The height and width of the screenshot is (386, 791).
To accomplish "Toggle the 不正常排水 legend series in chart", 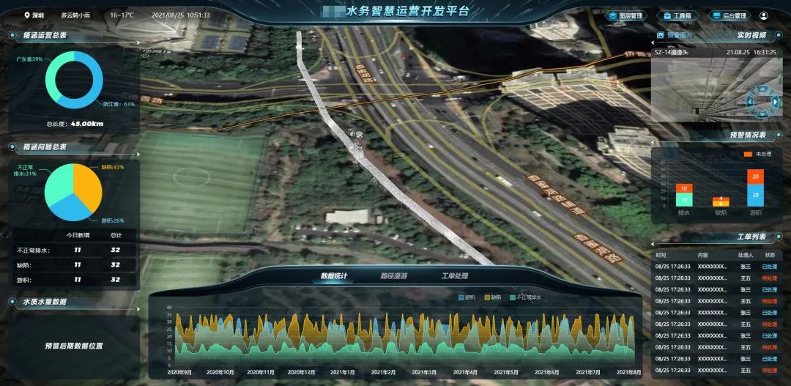I will point(526,297).
